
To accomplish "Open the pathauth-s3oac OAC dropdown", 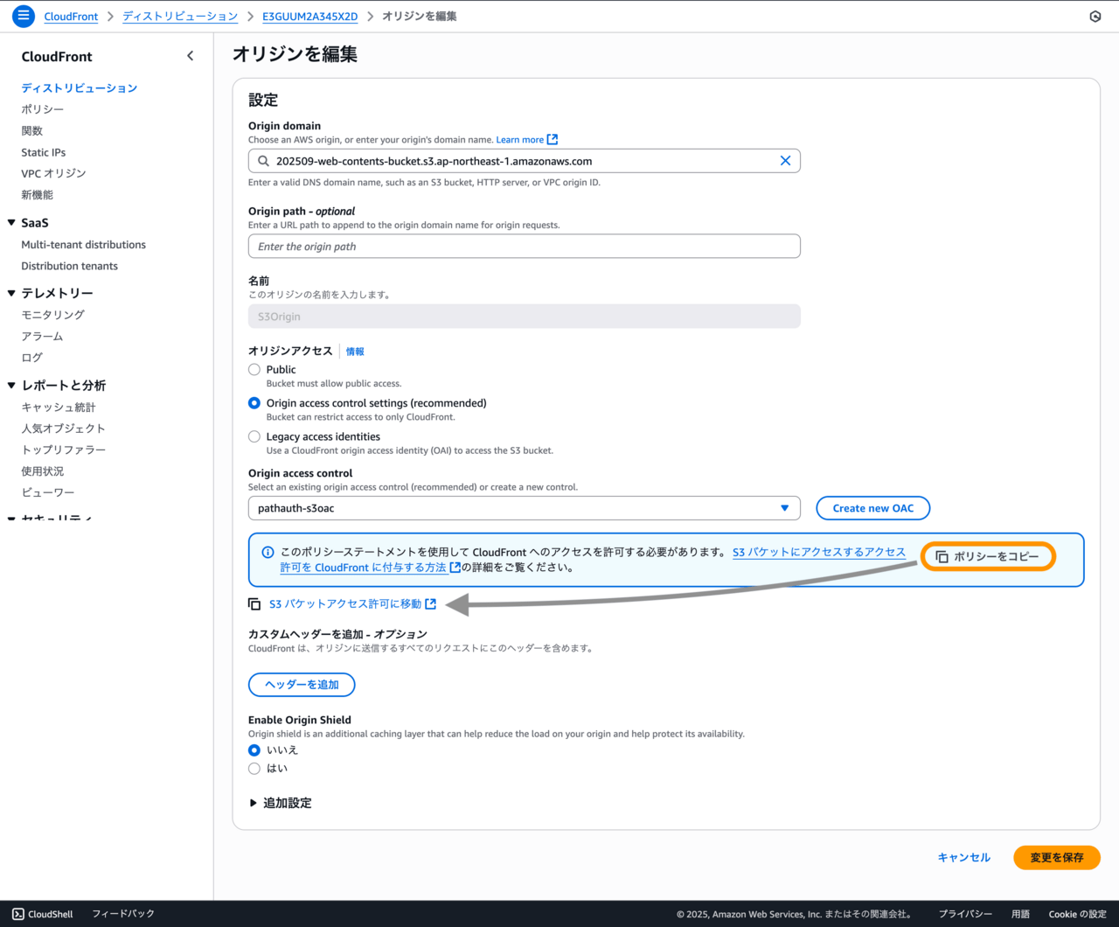I will [525, 508].
